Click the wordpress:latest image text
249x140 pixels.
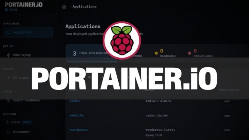(x=160, y=130)
